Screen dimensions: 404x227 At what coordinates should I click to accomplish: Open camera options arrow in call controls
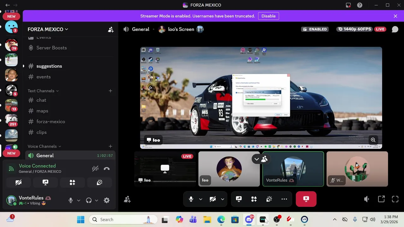point(222,199)
